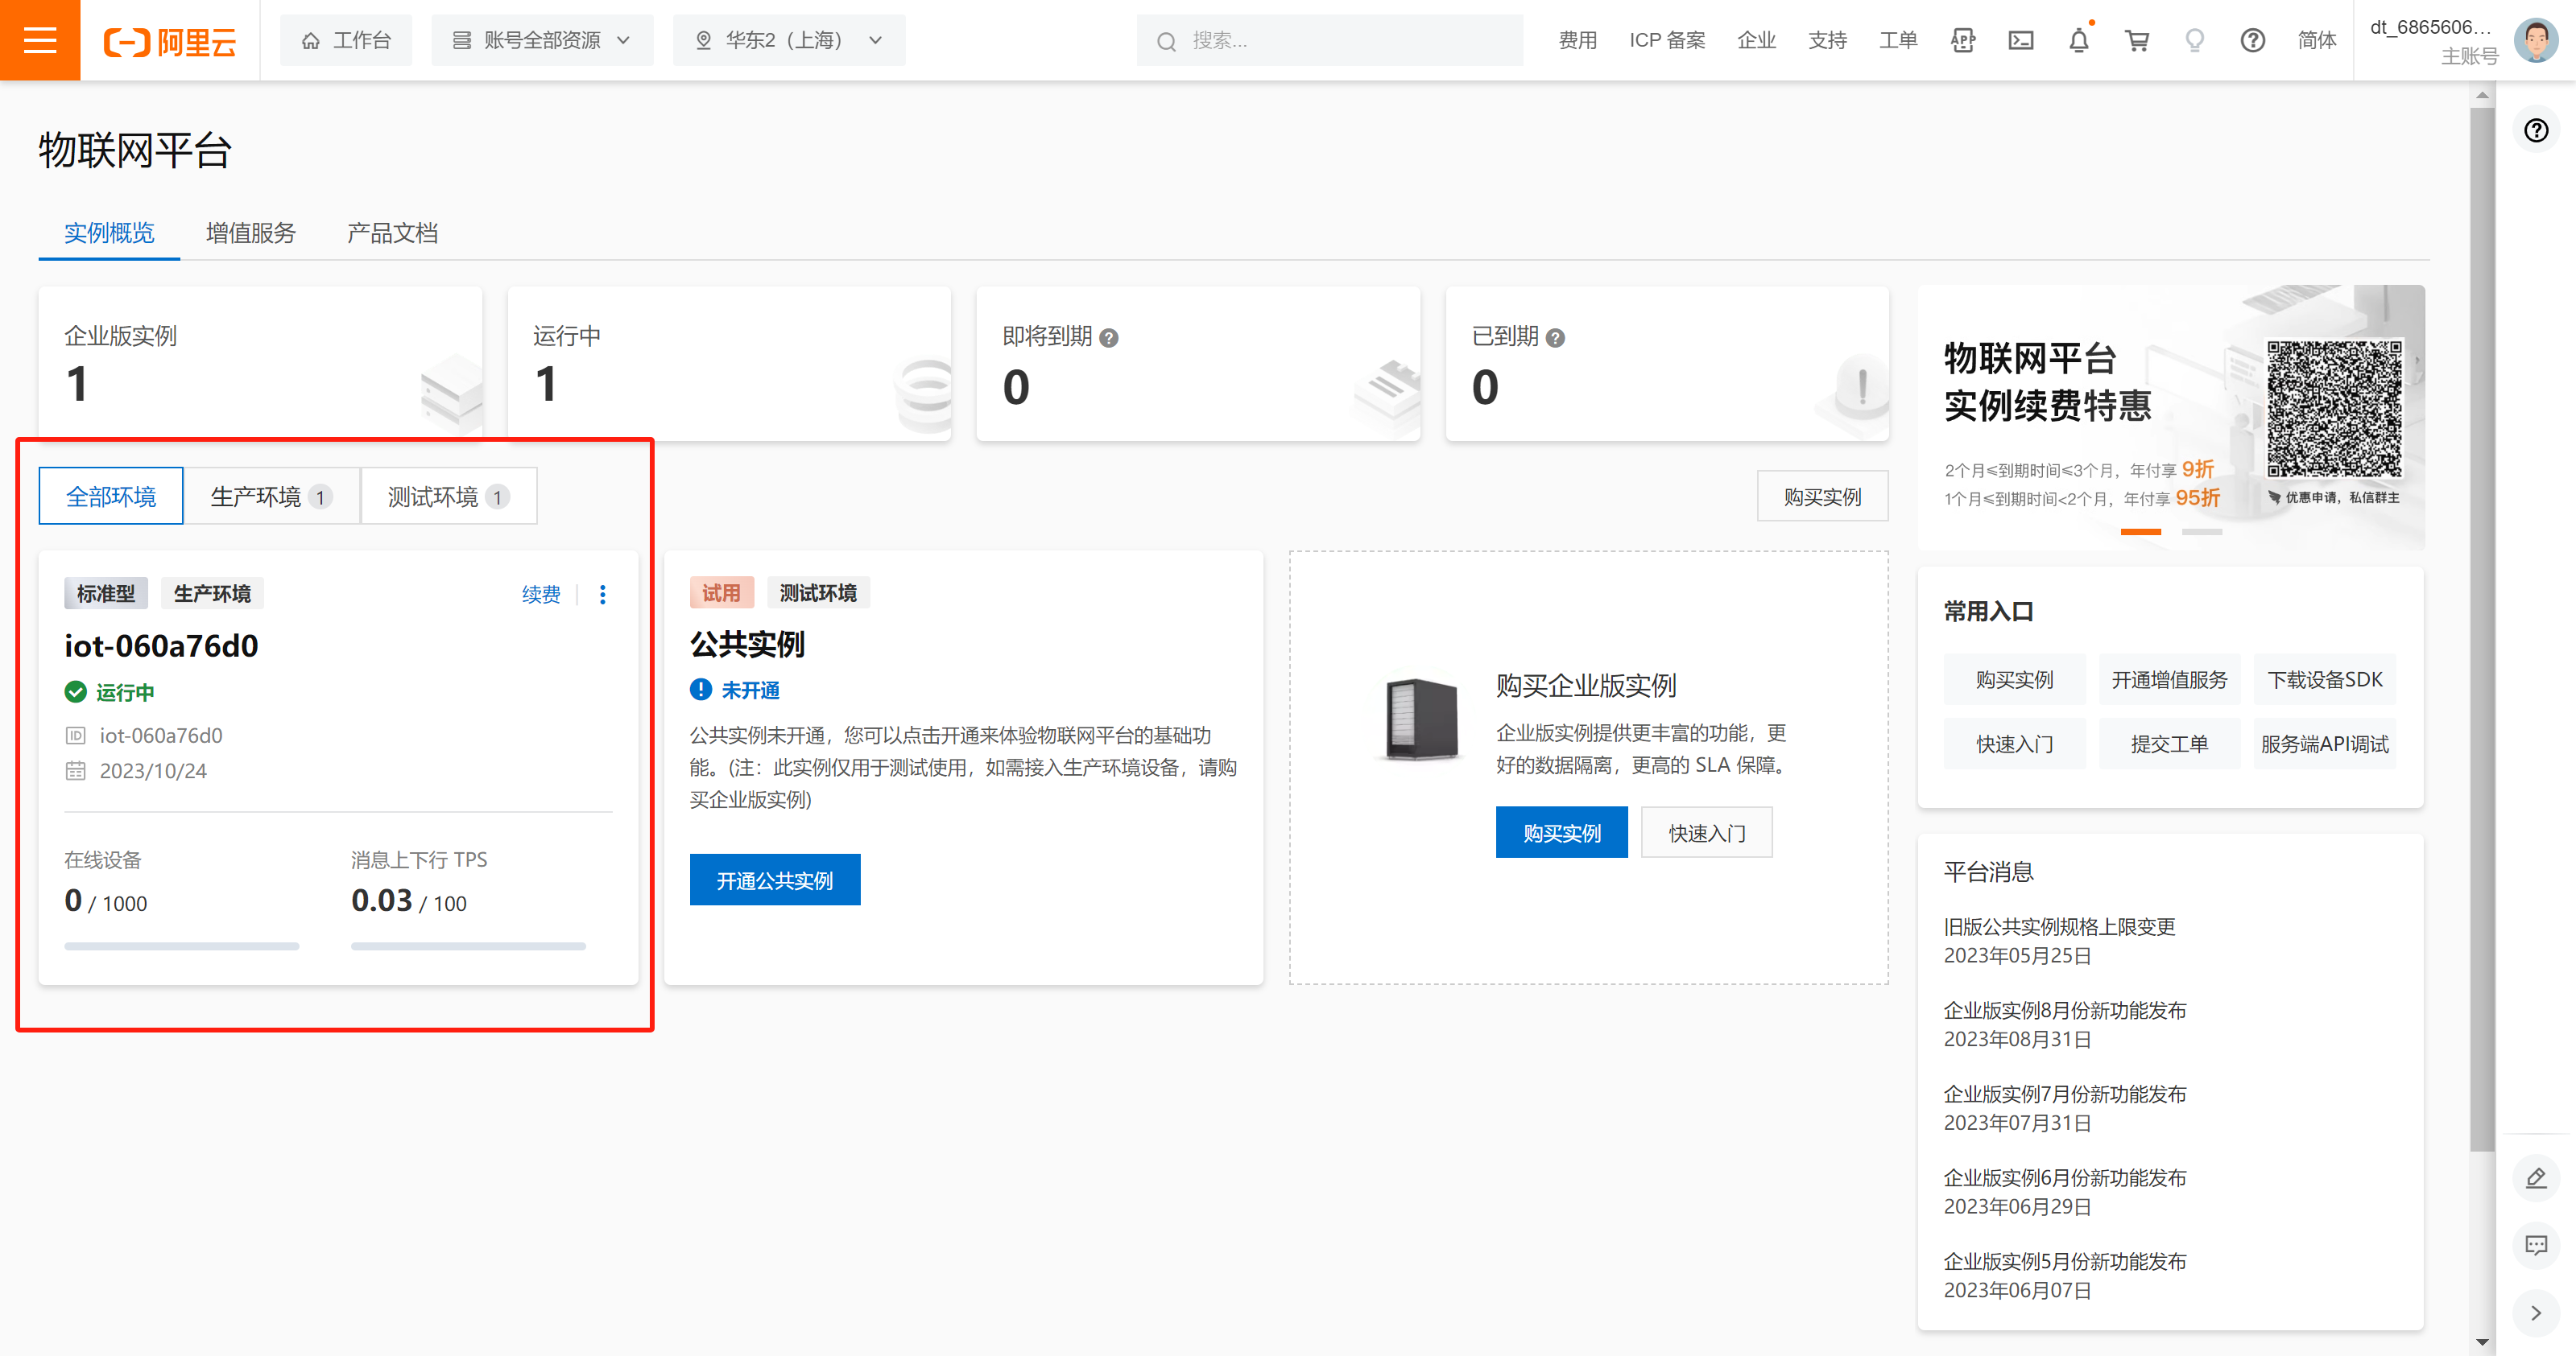
Task: Open 企业版实例5月份新功能发布 message
Action: pyautogui.click(x=2064, y=1262)
